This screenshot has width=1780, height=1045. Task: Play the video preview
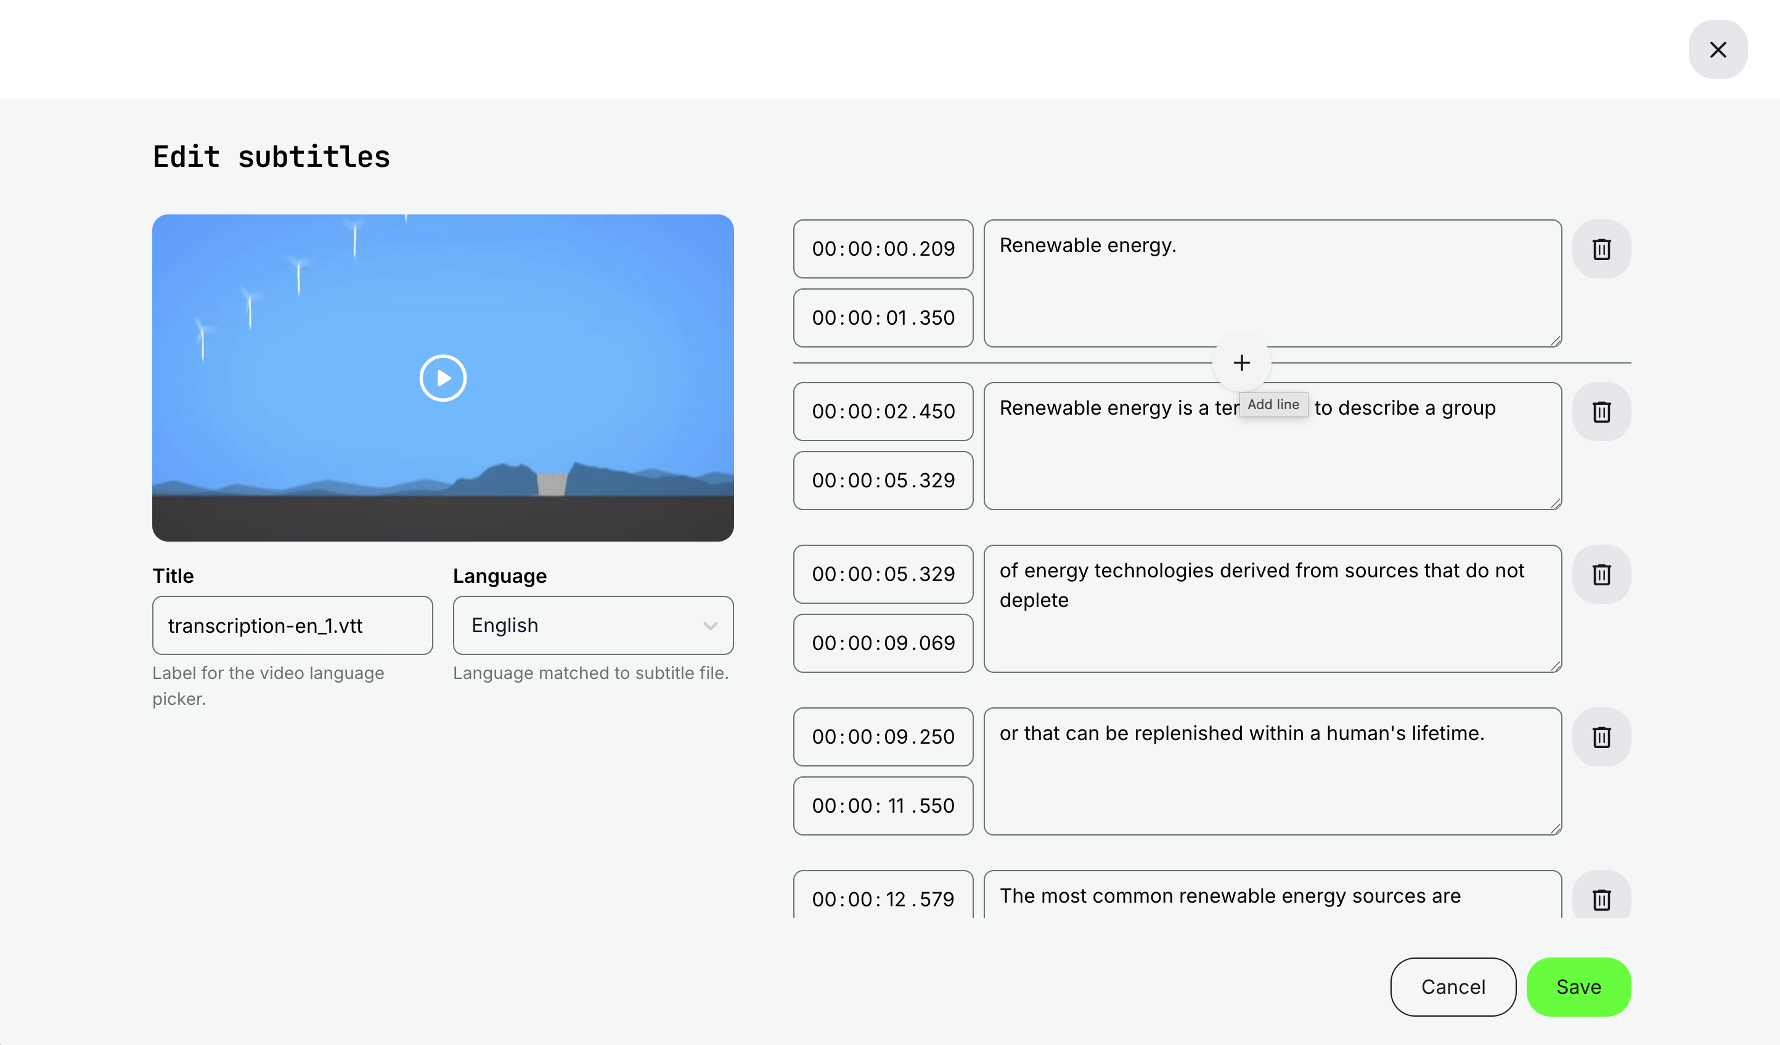[443, 377]
